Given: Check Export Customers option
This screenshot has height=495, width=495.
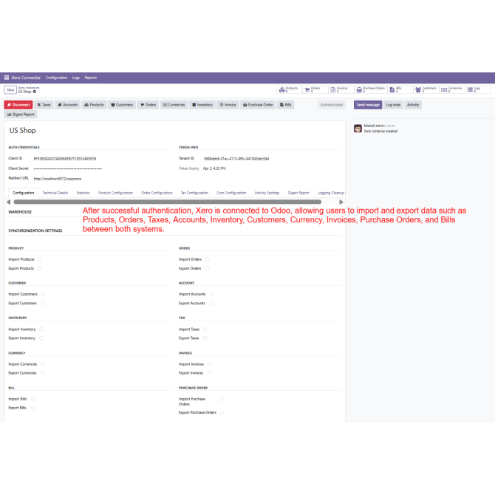Looking at the screenshot, I should 43,303.
